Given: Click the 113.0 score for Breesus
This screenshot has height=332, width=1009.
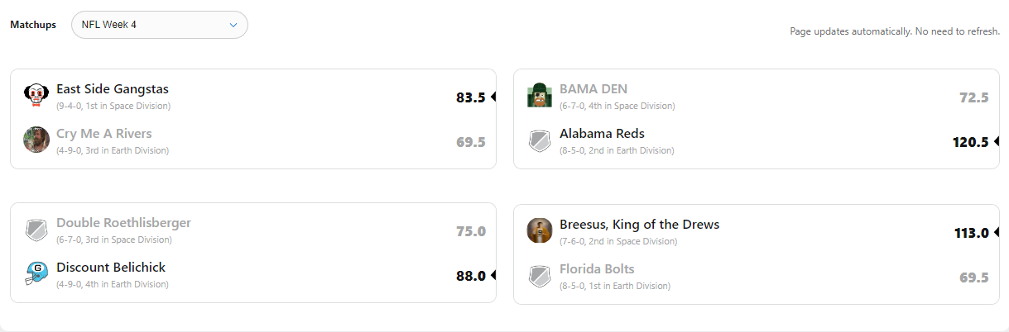Looking at the screenshot, I should [971, 233].
